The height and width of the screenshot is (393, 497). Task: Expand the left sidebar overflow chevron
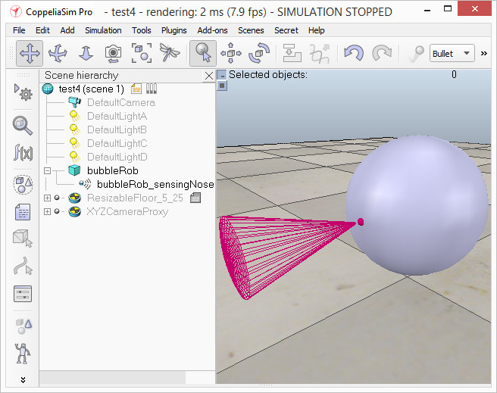tap(23, 379)
